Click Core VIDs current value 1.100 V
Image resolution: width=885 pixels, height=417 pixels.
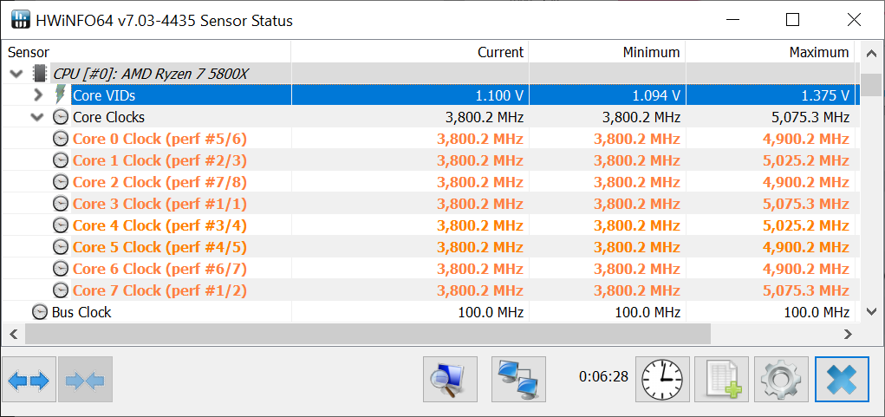click(499, 95)
